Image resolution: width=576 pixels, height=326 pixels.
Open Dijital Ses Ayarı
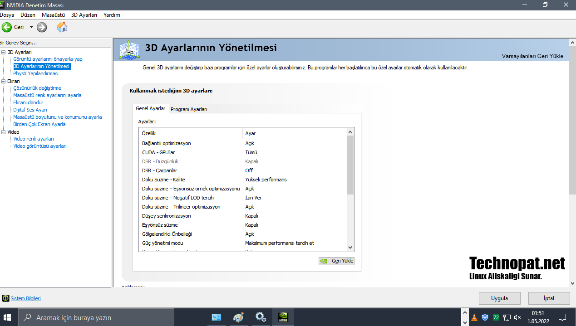point(30,110)
